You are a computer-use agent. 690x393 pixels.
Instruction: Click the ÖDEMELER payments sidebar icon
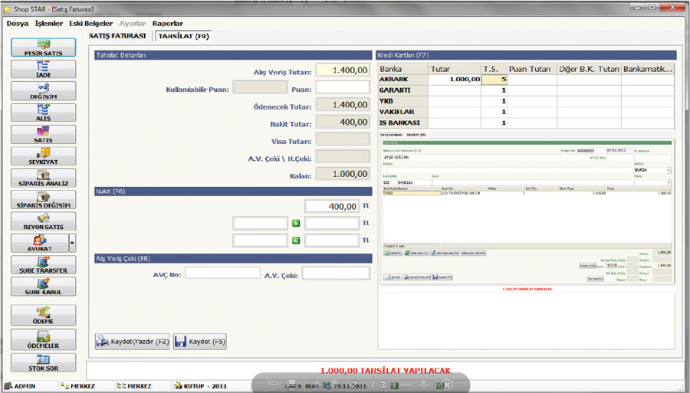pos(43,339)
